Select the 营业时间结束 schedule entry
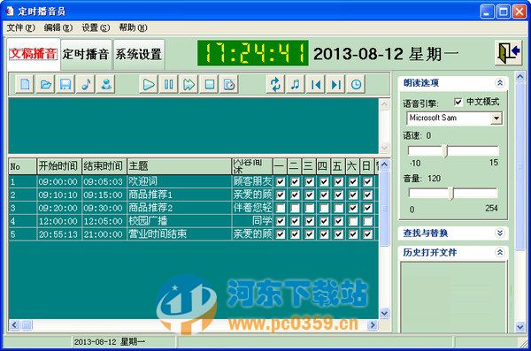531x351 pixels. [x=179, y=234]
